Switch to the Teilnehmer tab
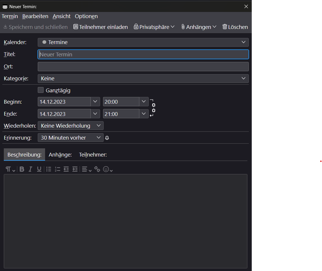The image size is (322, 271). (93, 155)
